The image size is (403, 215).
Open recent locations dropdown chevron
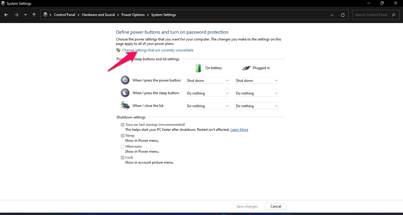[x=26, y=15]
